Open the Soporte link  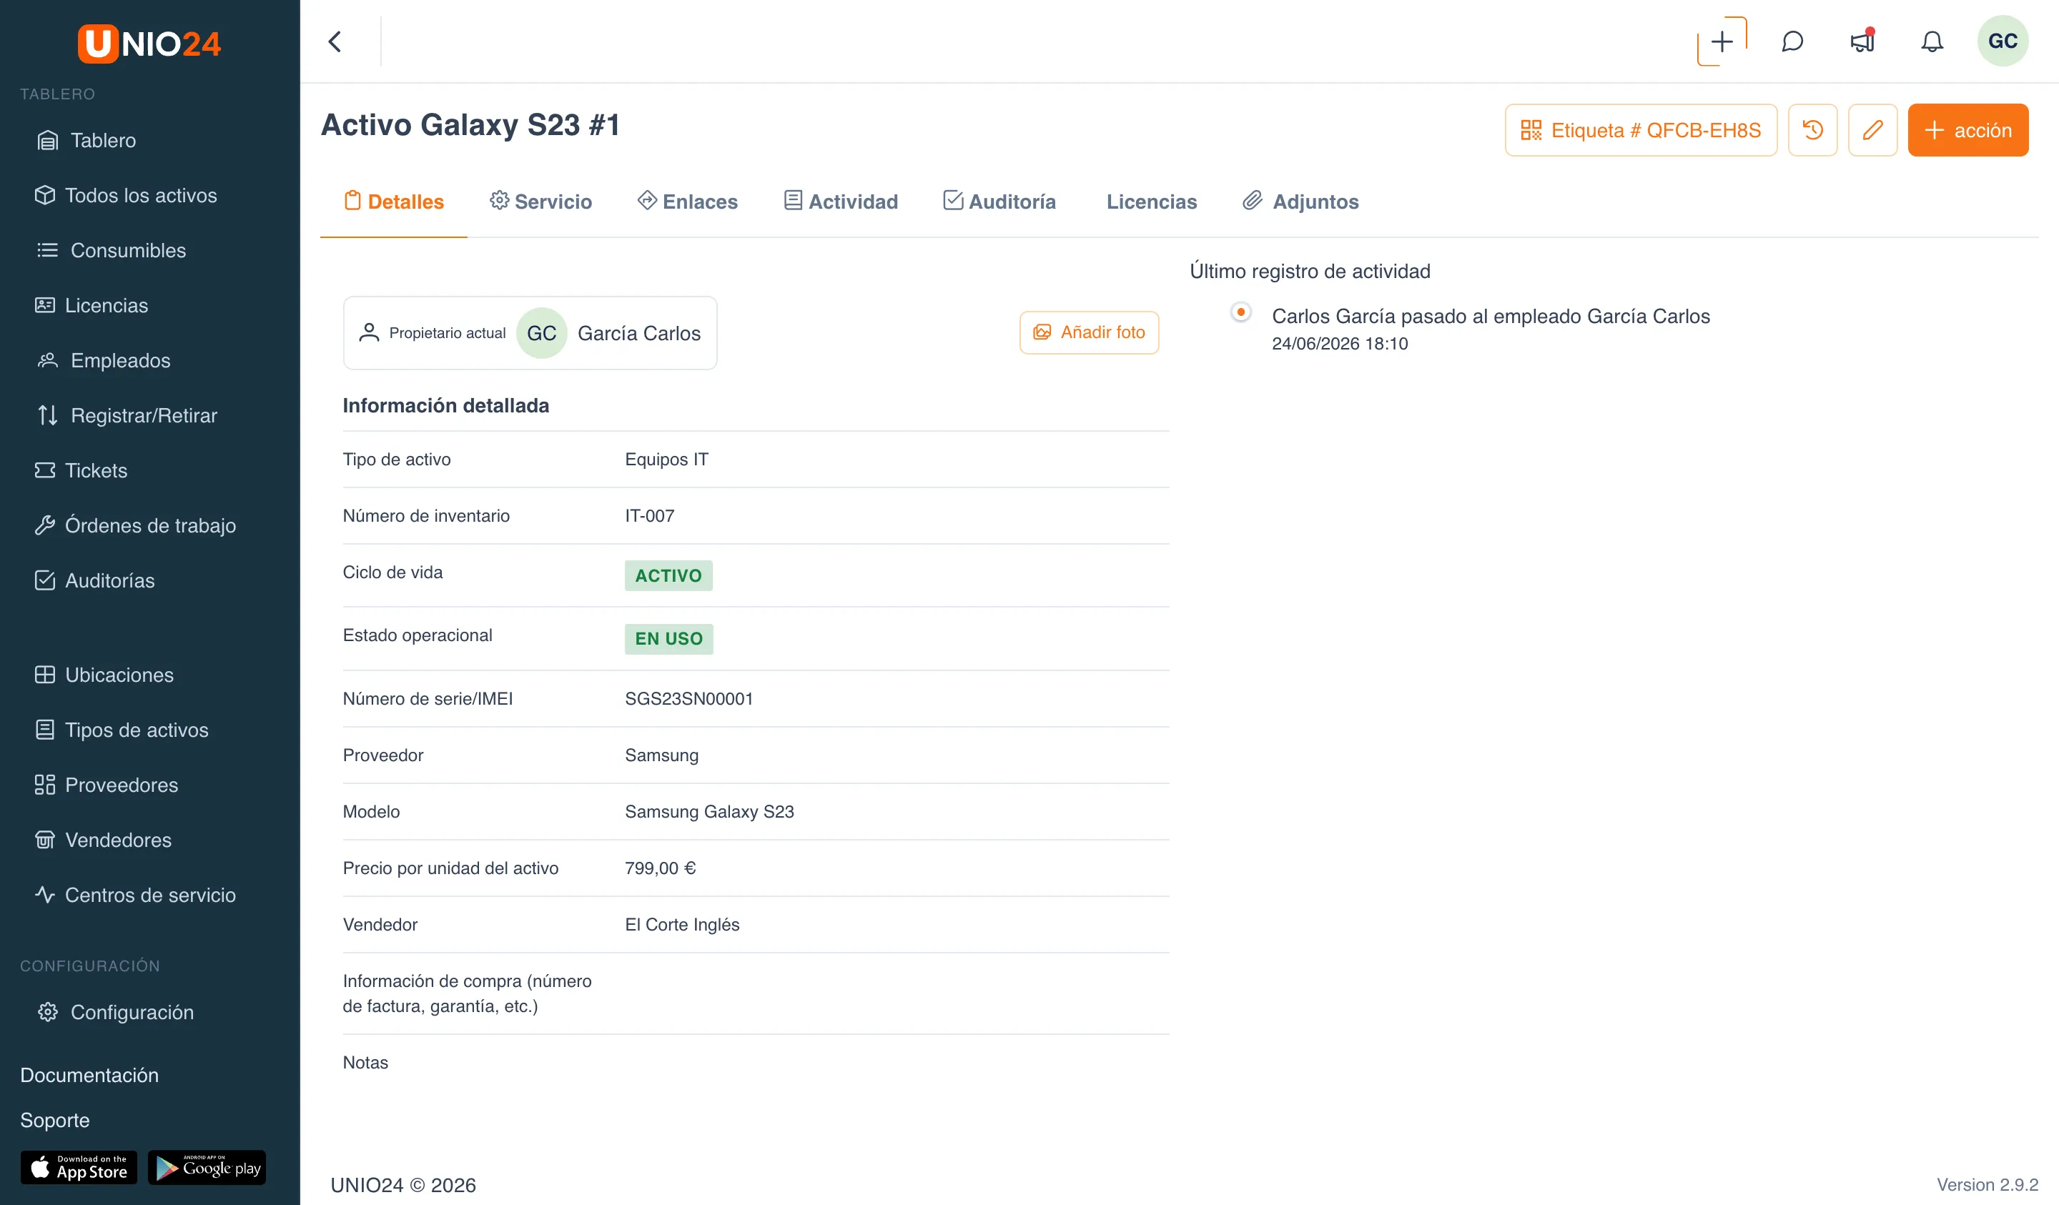tap(55, 1120)
